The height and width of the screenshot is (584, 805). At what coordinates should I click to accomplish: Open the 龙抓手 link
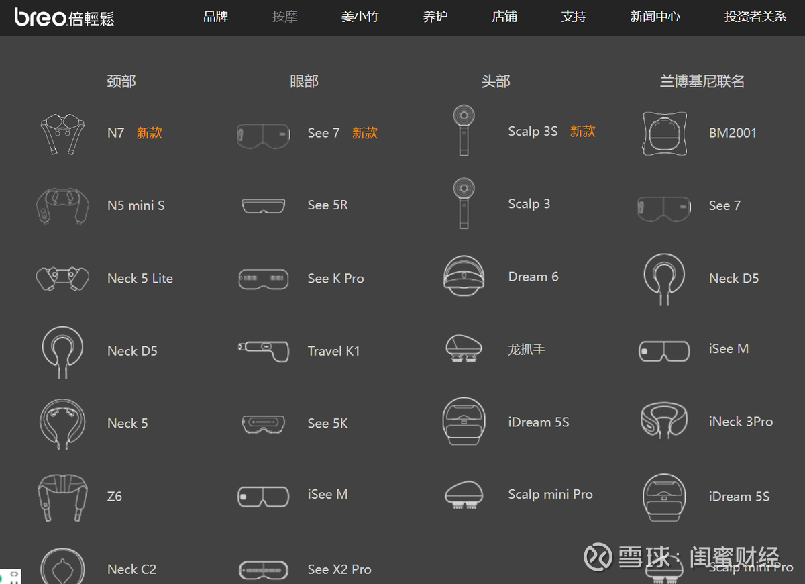point(527,349)
